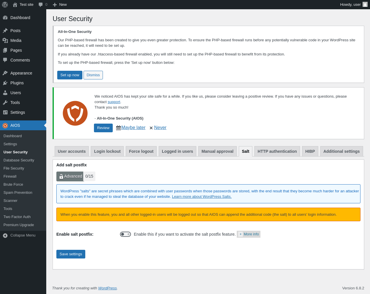
Task: Click the Users person icon
Action: [5, 93]
